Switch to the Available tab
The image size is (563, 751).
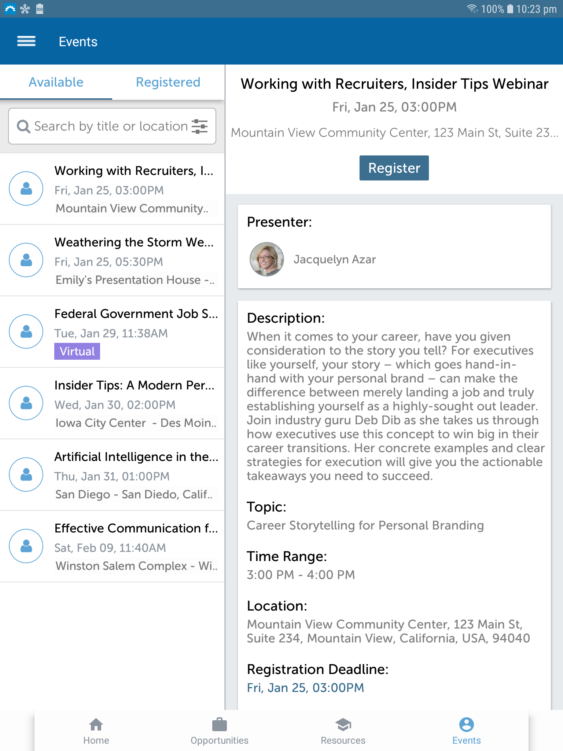(x=56, y=82)
